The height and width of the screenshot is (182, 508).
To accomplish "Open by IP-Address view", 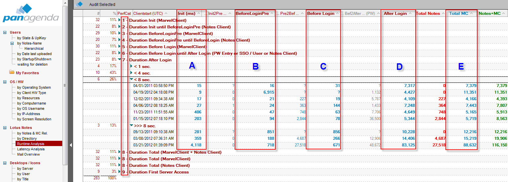I will click(29, 114).
